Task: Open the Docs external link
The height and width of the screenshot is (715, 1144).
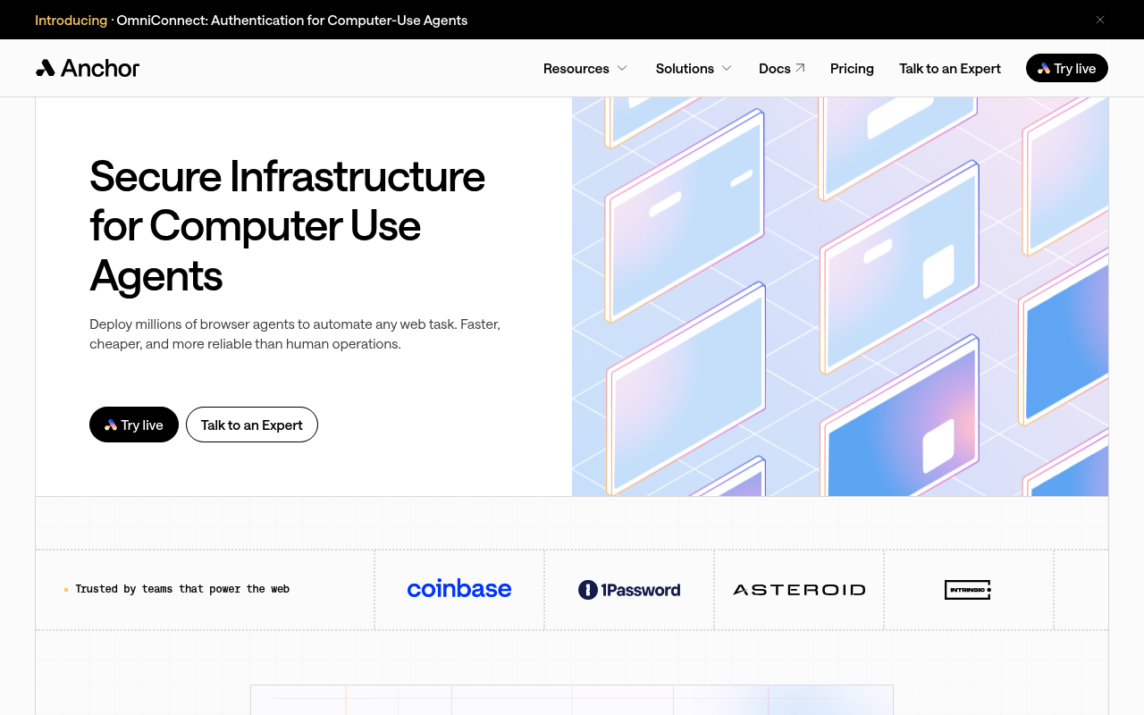Action: pos(781,68)
